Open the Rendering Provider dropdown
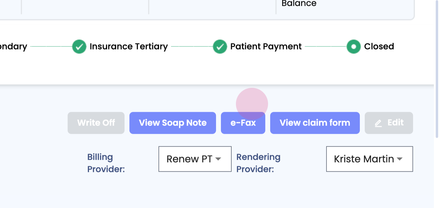Image resolution: width=440 pixels, height=208 pixels. (x=369, y=159)
